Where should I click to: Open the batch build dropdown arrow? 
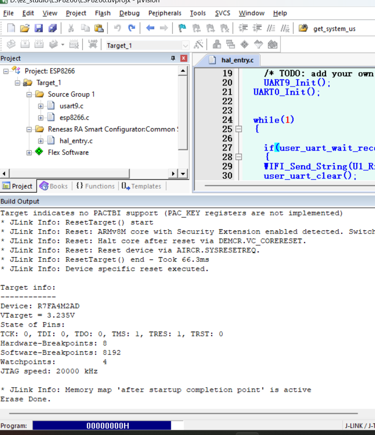63,45
